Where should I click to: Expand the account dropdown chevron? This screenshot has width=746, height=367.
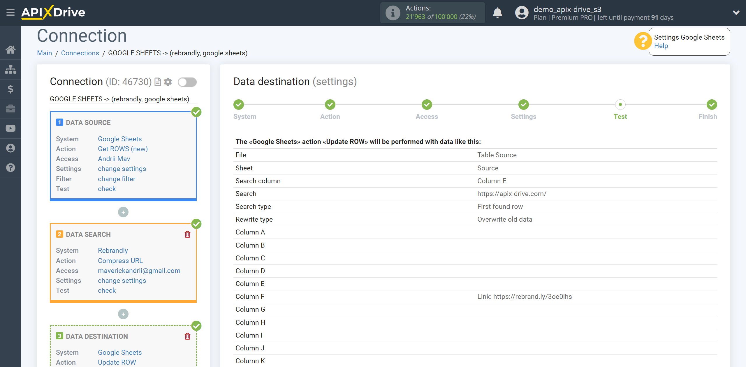(x=736, y=13)
